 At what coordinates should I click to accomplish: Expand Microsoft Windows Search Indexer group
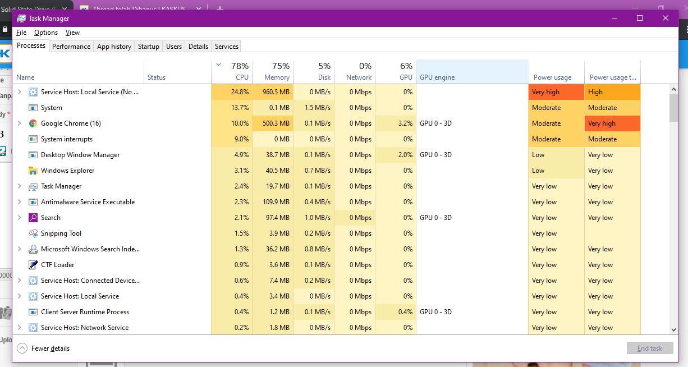click(x=20, y=249)
